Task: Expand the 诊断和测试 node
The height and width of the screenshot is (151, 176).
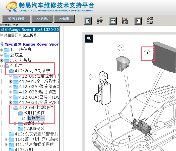Action: [x=15, y=123]
